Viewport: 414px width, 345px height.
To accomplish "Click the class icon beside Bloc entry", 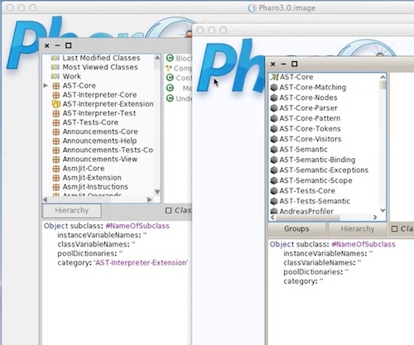I will pyautogui.click(x=170, y=58).
